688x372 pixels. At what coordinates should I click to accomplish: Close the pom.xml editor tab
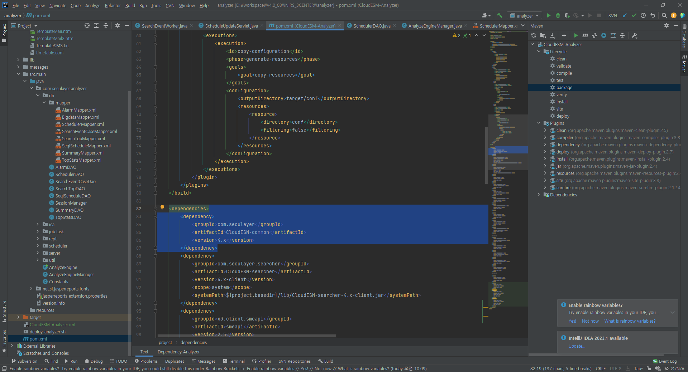[340, 26]
